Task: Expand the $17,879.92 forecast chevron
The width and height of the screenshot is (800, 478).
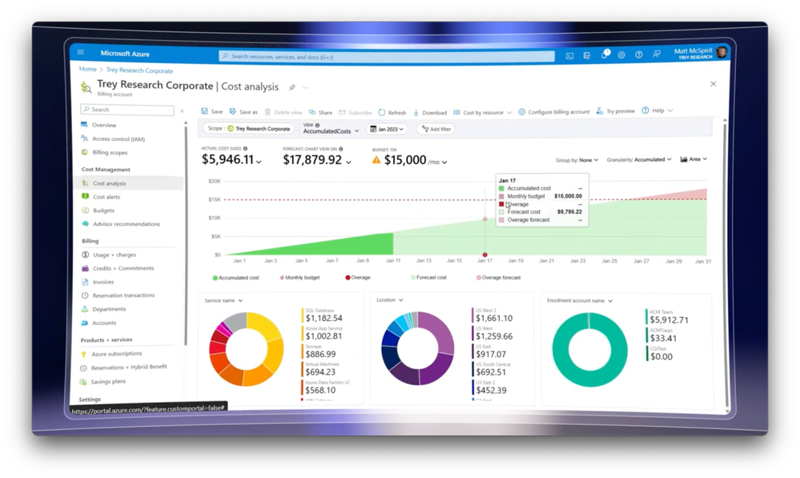Action: (x=348, y=162)
